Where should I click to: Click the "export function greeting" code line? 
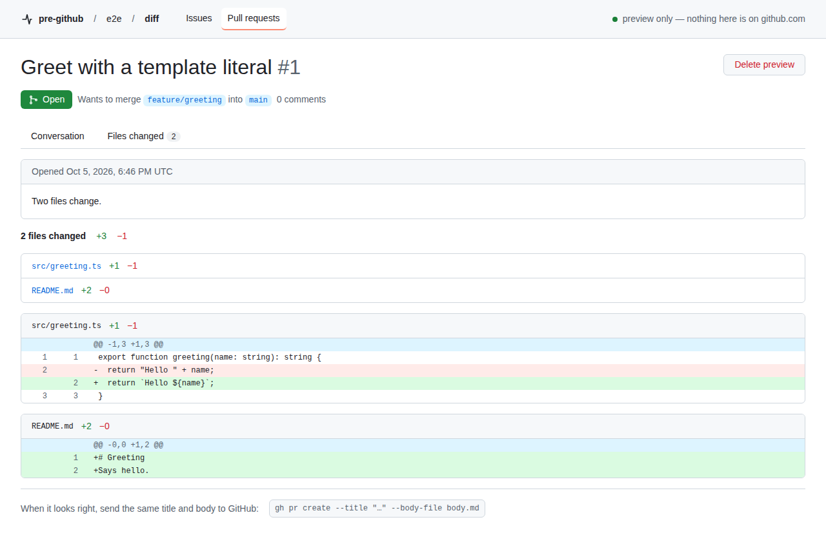pos(413,357)
